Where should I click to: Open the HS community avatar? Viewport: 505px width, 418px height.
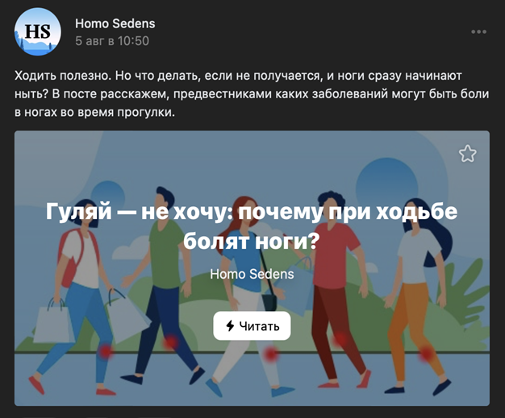38,32
